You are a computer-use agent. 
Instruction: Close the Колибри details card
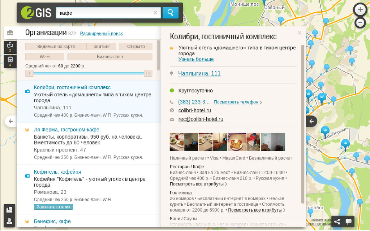(300, 33)
